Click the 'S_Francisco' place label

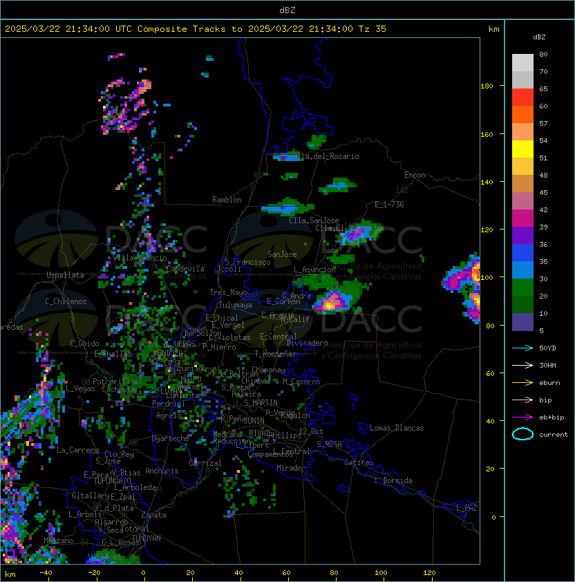(247, 262)
